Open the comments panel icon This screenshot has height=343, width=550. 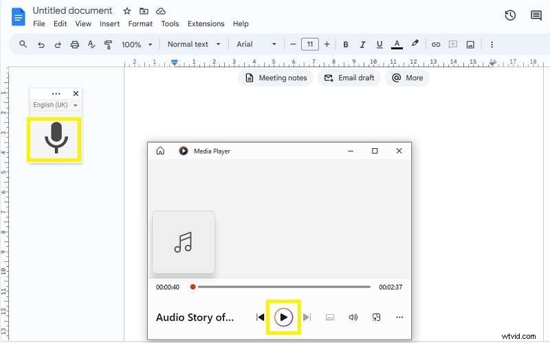click(x=536, y=15)
